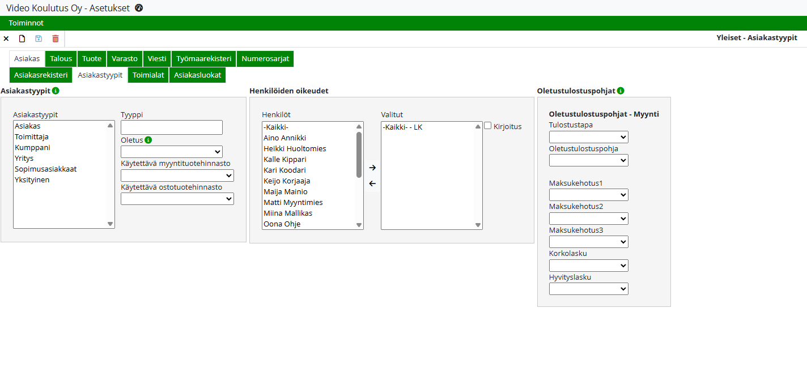This screenshot has width=807, height=372.
Task: Click the save floppy disk icon
Action: [x=39, y=39]
